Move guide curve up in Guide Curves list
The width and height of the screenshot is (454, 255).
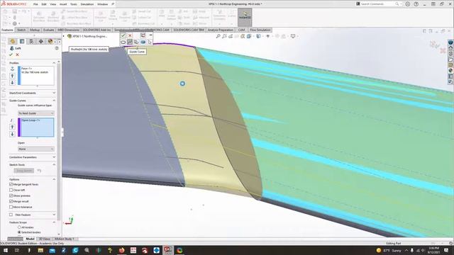click(12, 127)
